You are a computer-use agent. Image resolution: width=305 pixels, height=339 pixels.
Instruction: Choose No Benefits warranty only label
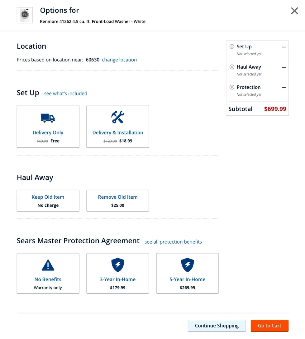(x=48, y=279)
